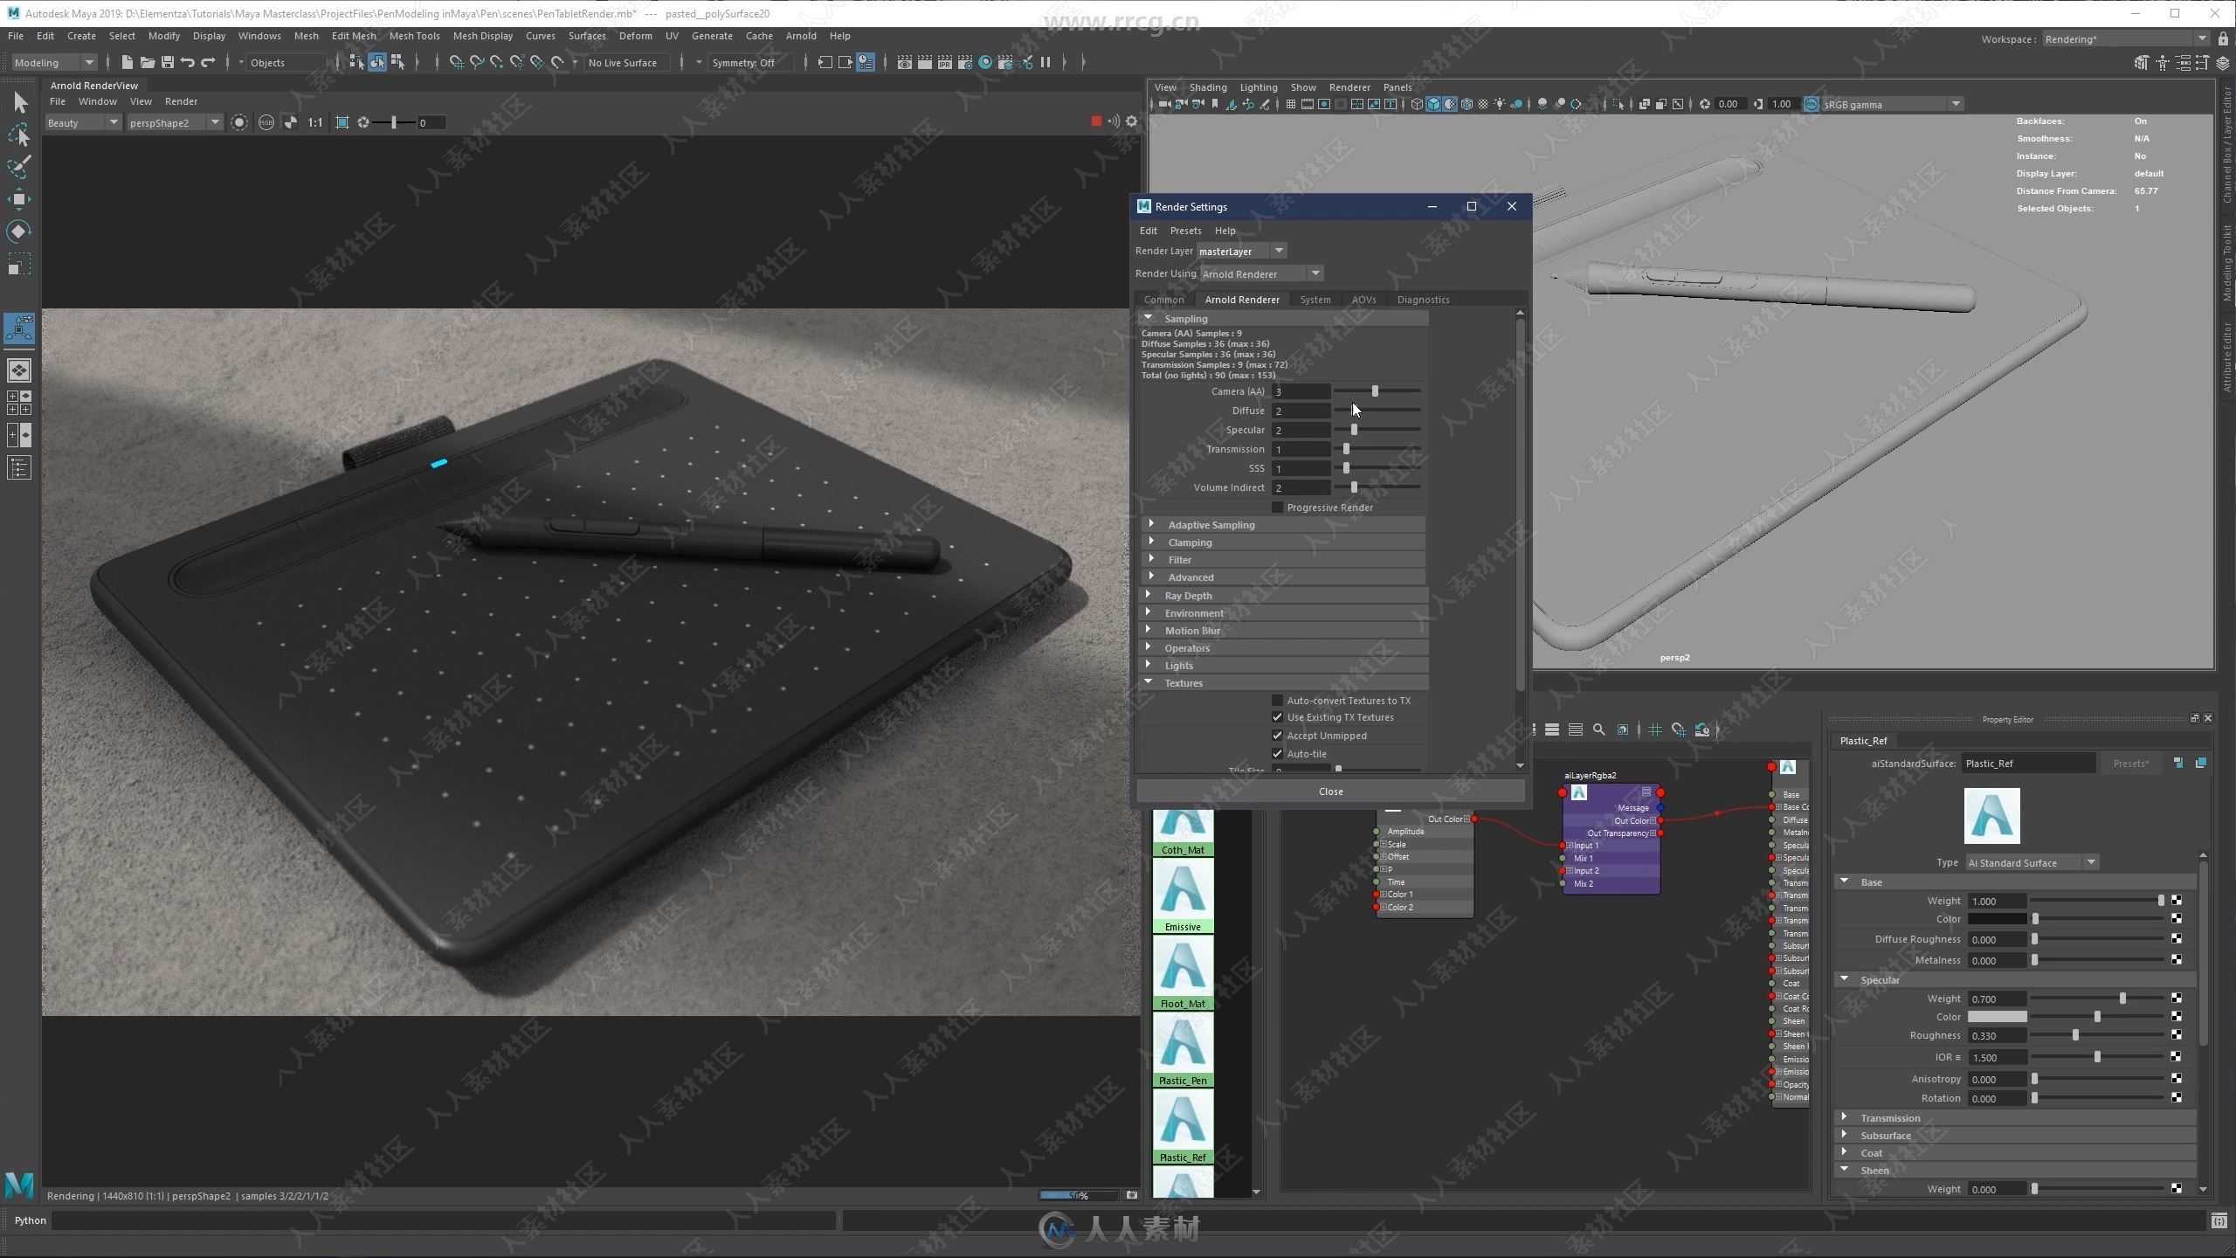Screen dimensions: 2236x1258
Task: Open the Lighting menu in viewport panel
Action: pyautogui.click(x=1258, y=87)
